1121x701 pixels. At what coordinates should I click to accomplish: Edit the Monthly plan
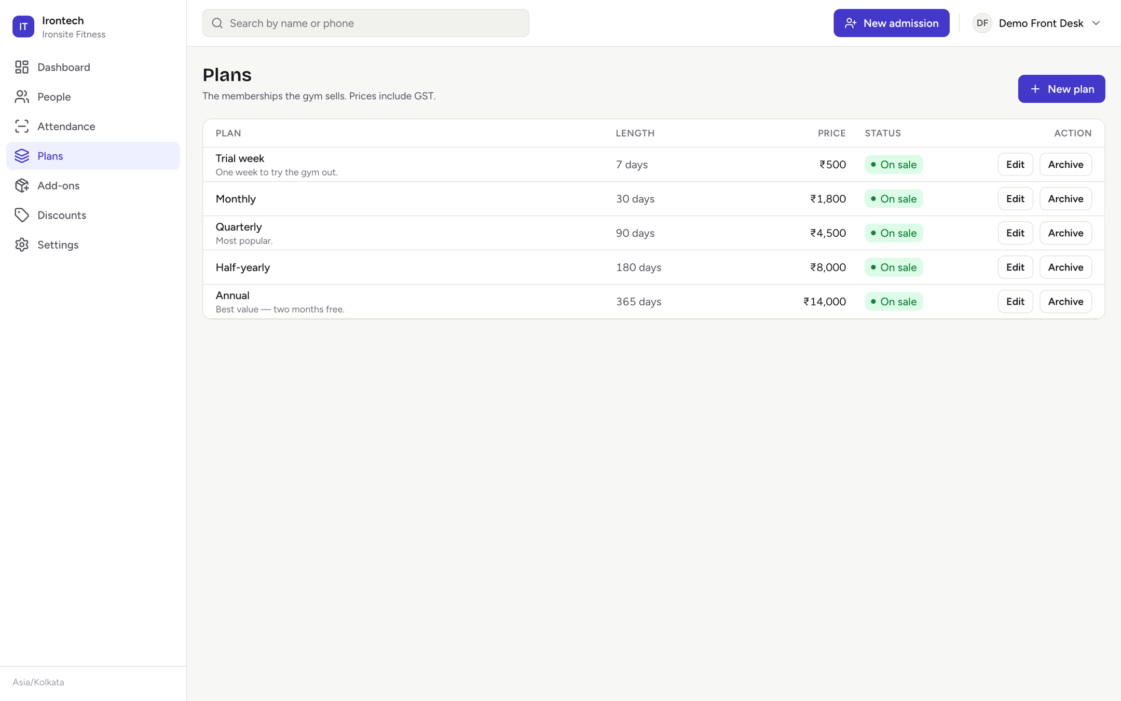point(1015,199)
